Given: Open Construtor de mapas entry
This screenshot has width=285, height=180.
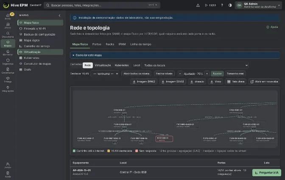Looking at the screenshot, I should pyautogui.click(x=40, y=64).
